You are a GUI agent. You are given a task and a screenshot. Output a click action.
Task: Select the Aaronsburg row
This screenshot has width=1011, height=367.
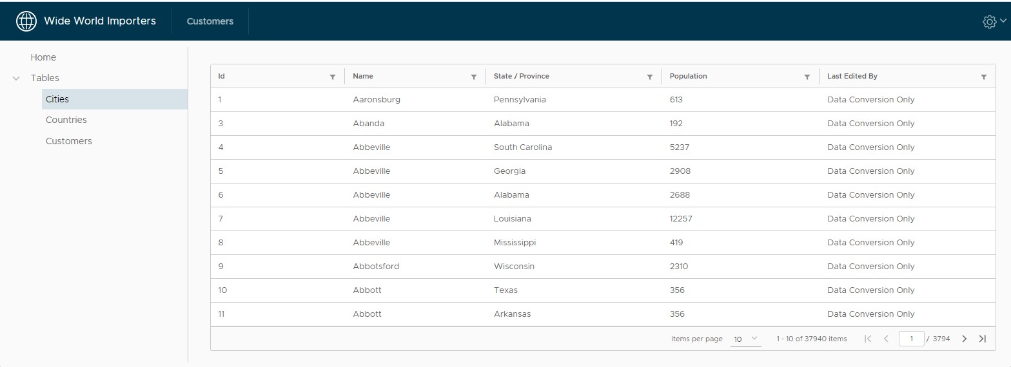coord(603,100)
